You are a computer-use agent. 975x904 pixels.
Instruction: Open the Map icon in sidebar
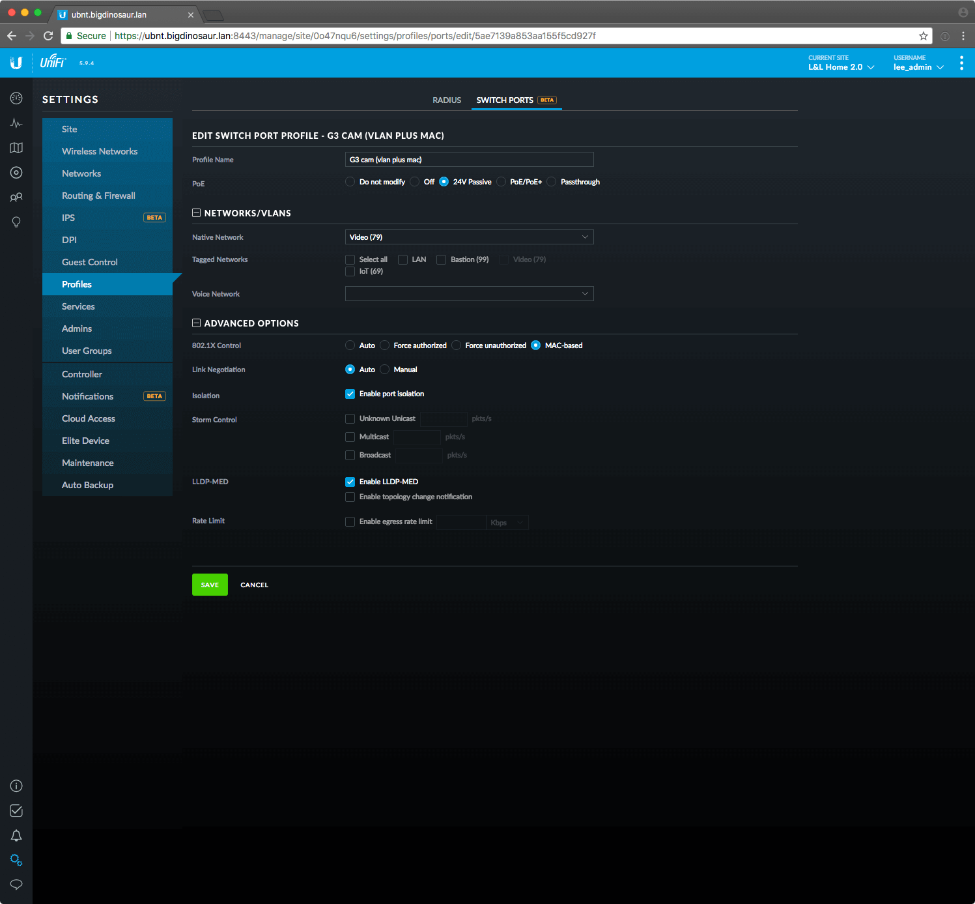[16, 148]
